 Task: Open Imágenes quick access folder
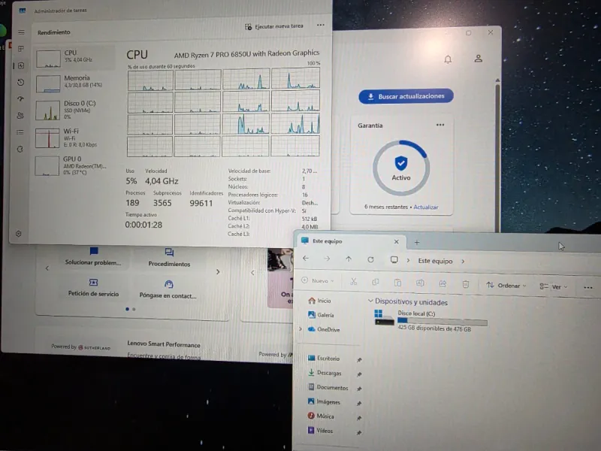click(324, 401)
